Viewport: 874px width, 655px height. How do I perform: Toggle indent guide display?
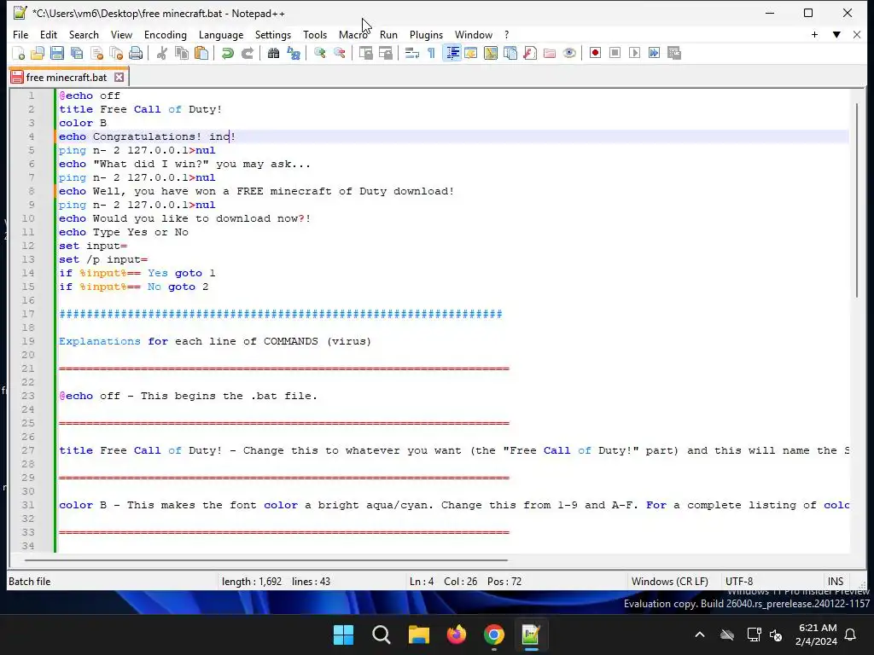(x=452, y=53)
